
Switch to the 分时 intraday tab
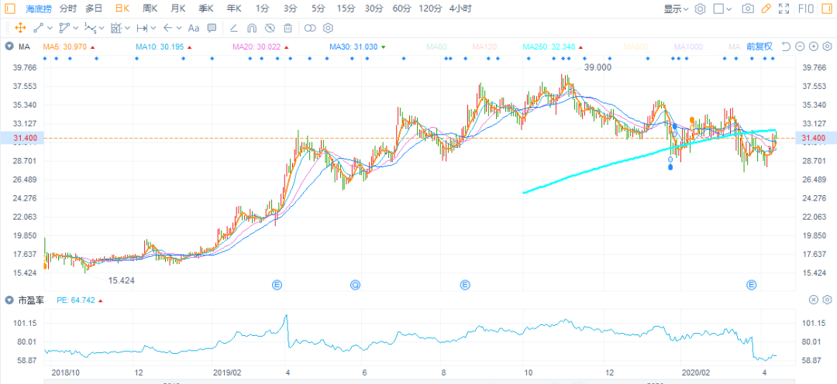click(68, 9)
